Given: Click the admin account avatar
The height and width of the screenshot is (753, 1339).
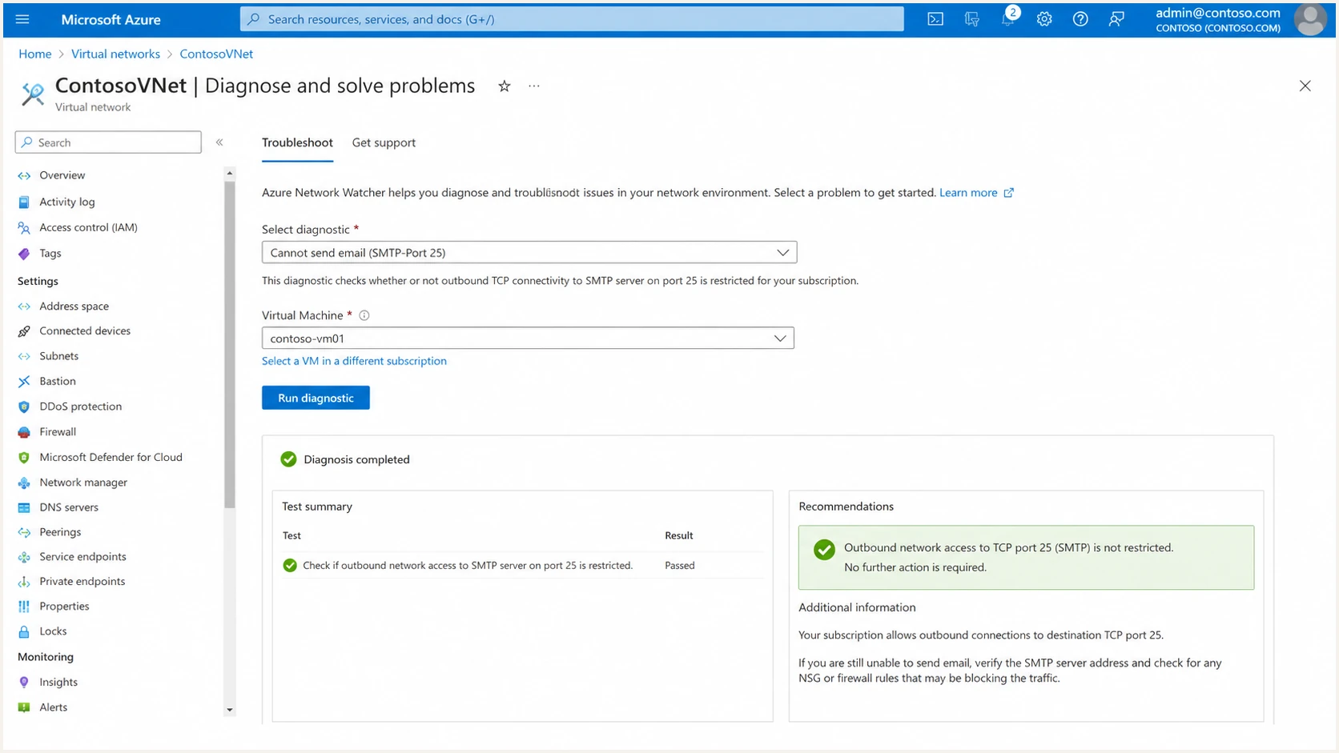Looking at the screenshot, I should pos(1310,19).
